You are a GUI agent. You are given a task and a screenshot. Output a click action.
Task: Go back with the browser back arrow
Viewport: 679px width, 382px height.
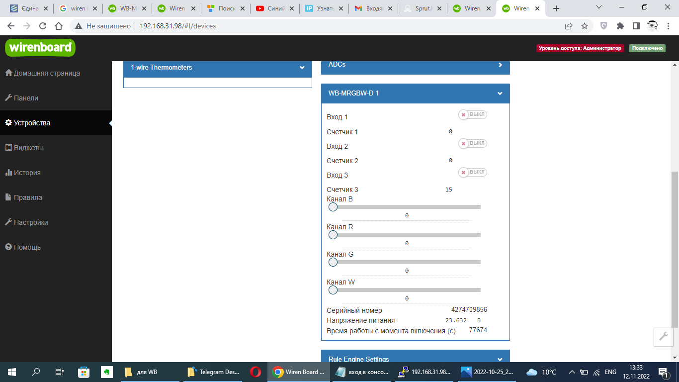11,26
